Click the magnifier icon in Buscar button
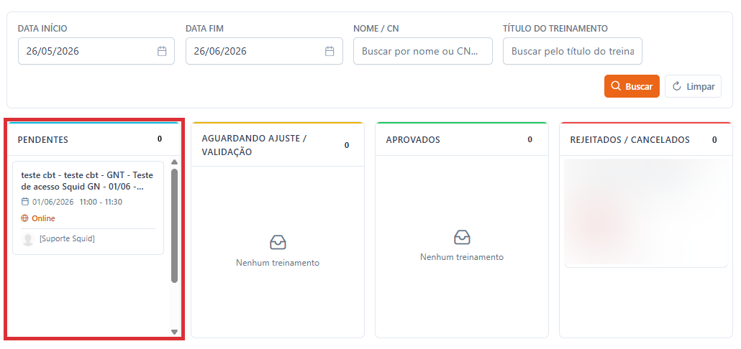This screenshot has width=741, height=349. [x=615, y=86]
